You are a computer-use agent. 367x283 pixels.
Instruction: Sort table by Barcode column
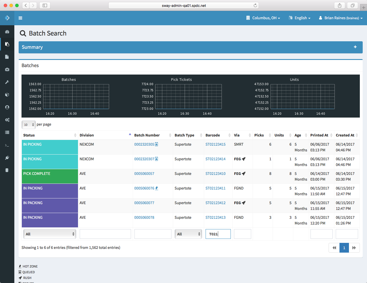point(218,135)
